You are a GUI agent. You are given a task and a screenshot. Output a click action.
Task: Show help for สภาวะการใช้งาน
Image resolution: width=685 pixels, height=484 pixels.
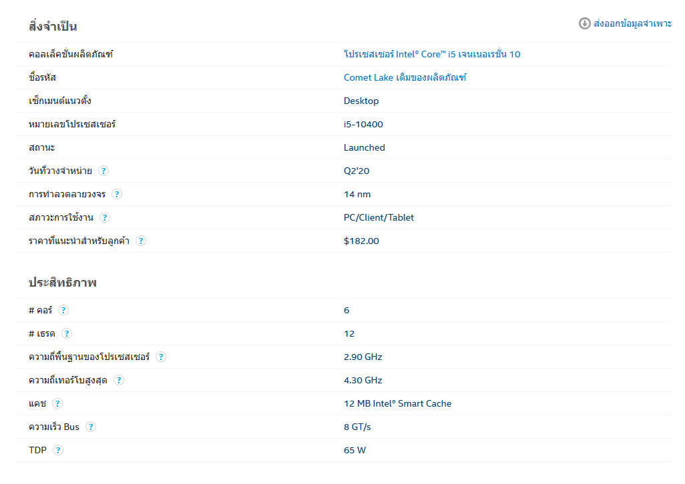[105, 217]
